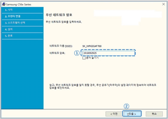Click the Samsung C56x Series title text

19,5
